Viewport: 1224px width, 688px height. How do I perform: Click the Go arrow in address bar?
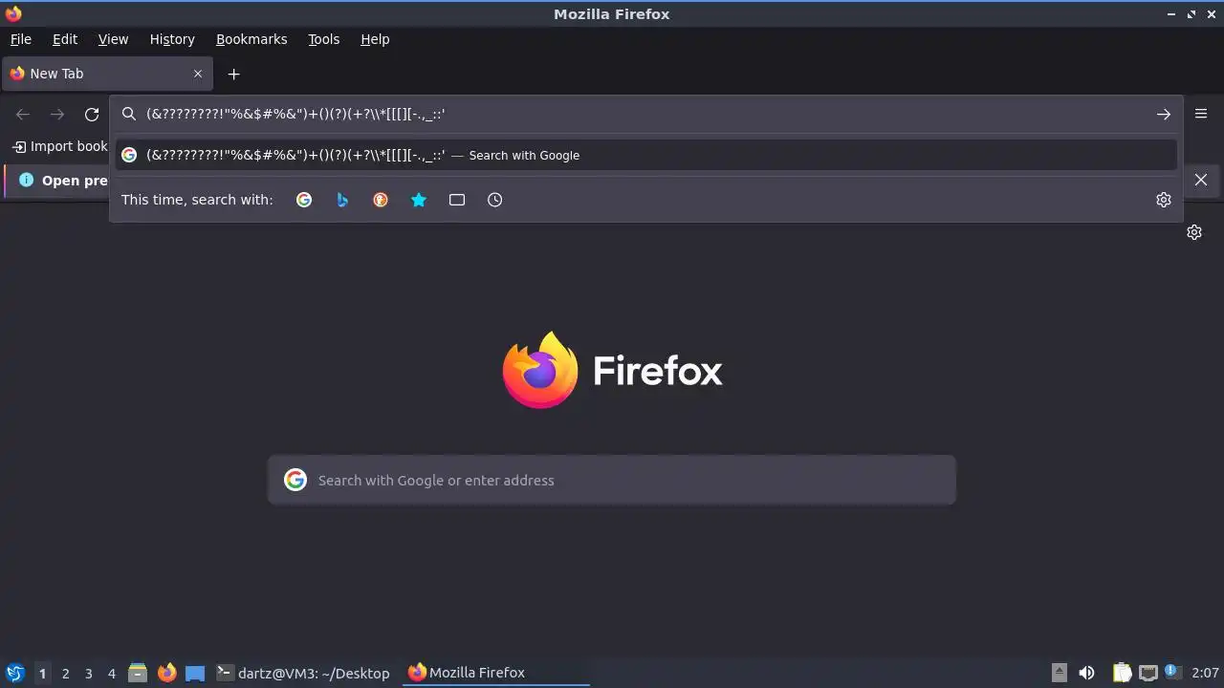click(1164, 114)
